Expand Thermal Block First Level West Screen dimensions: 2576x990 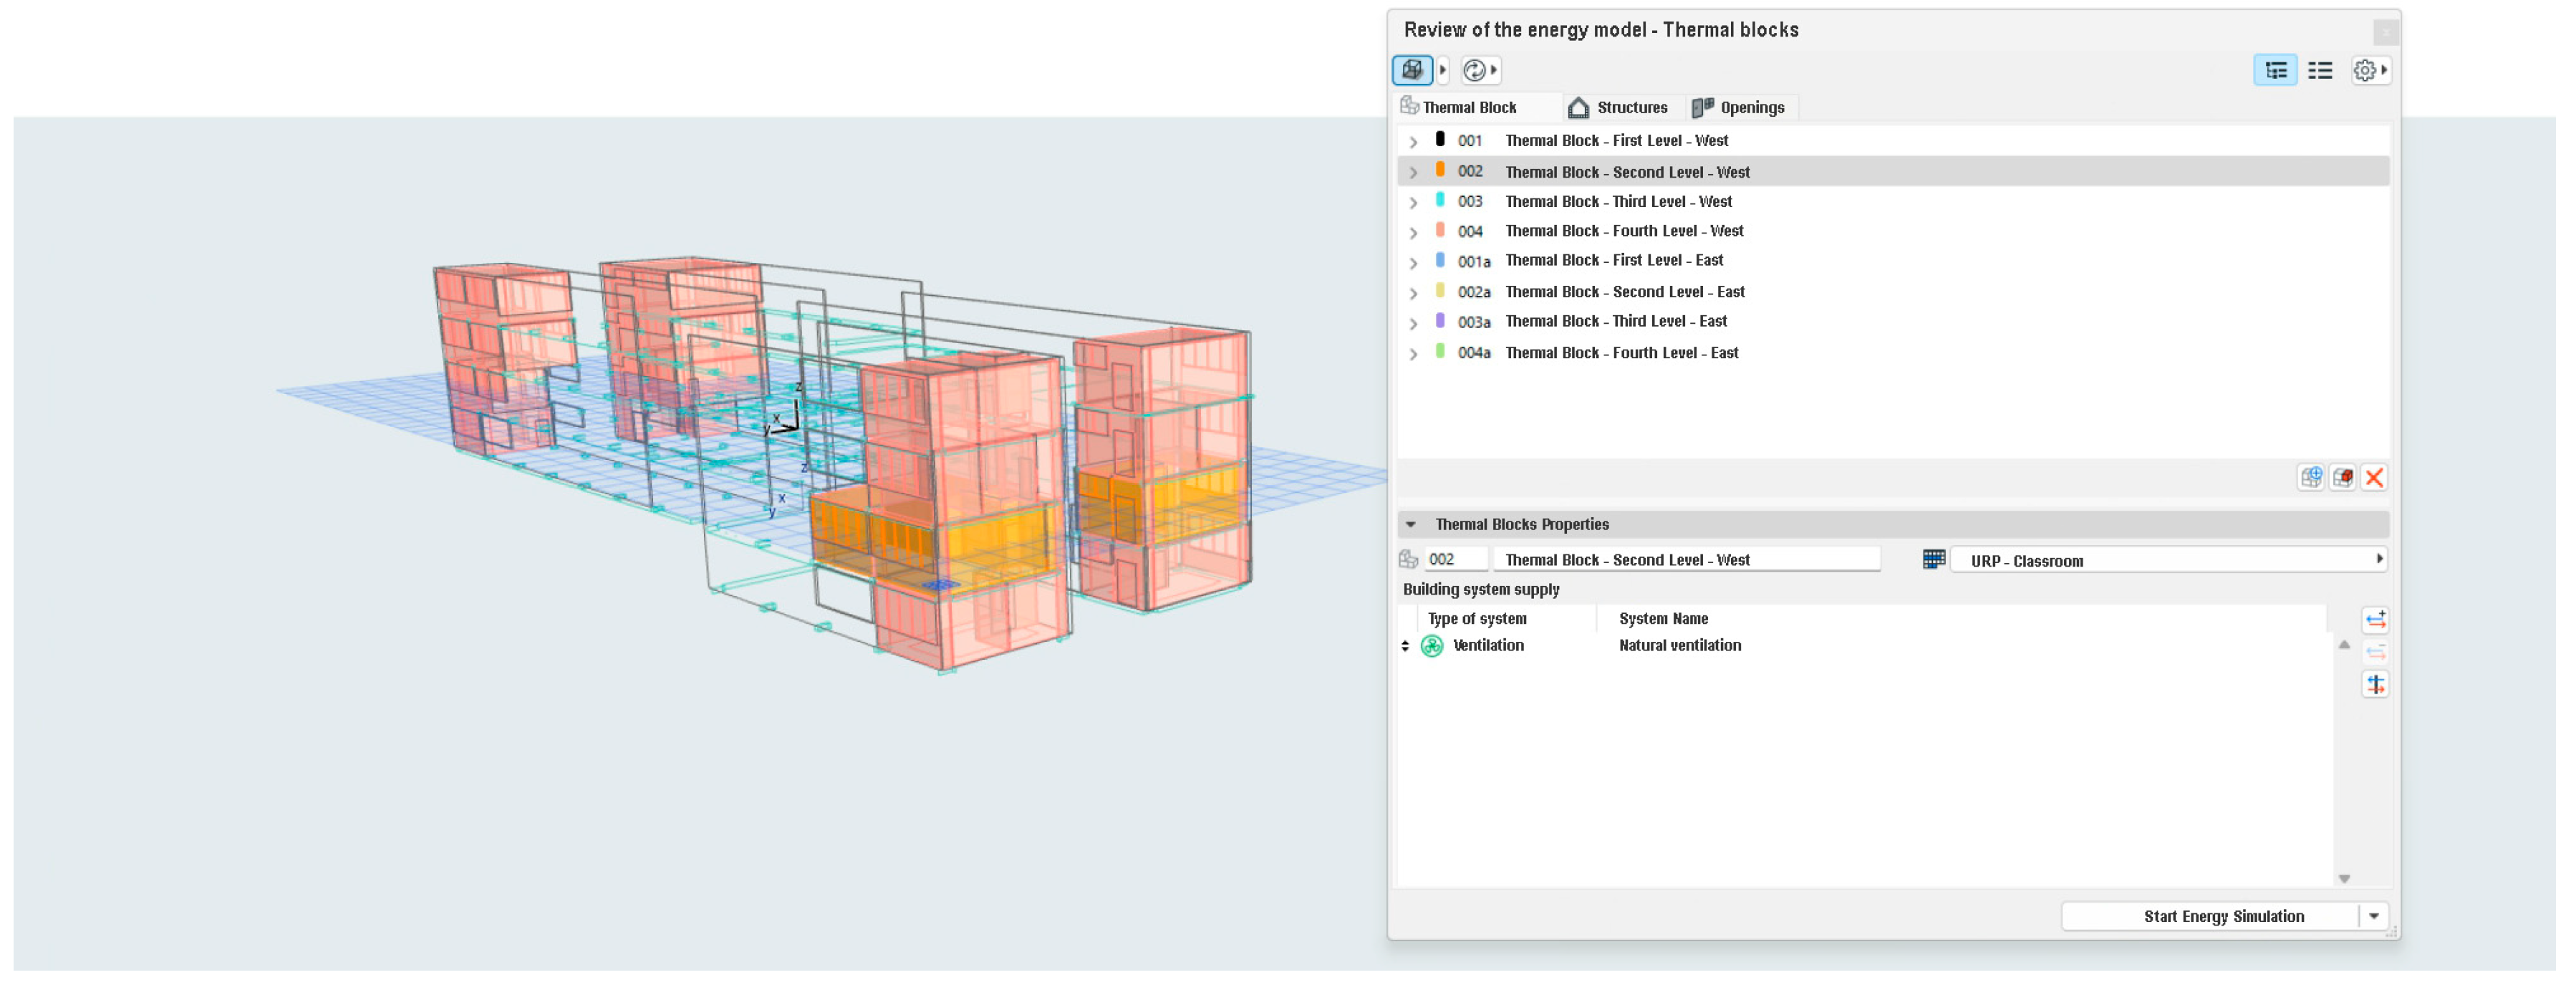(x=1413, y=142)
